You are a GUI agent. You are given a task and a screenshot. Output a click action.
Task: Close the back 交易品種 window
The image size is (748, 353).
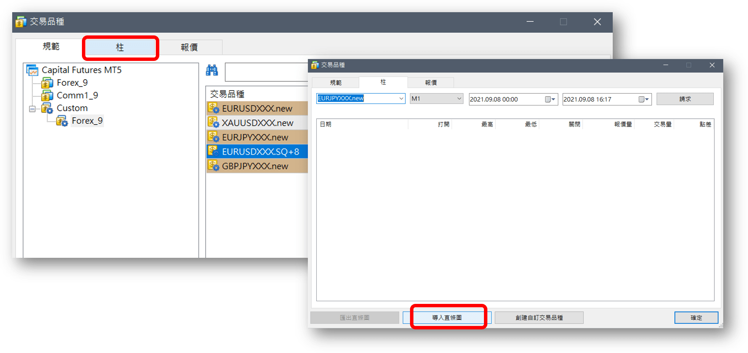[597, 22]
